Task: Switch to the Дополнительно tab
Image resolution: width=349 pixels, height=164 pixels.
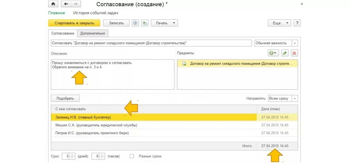Action: (x=93, y=33)
